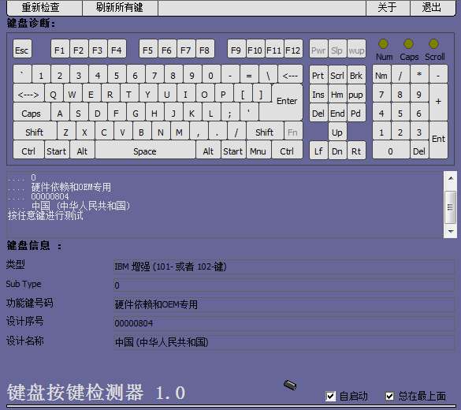Viewport: 461px width, 410px height.
Task: Click the 刷新所有键 refresh button
Action: [x=120, y=7]
